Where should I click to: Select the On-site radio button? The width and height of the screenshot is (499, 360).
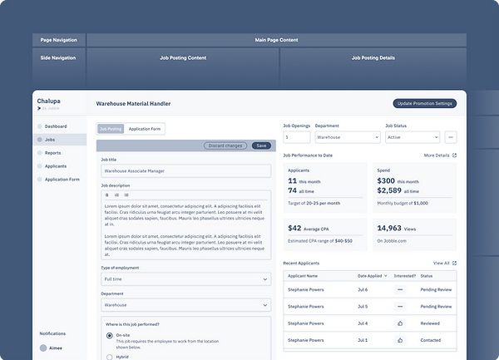110,336
